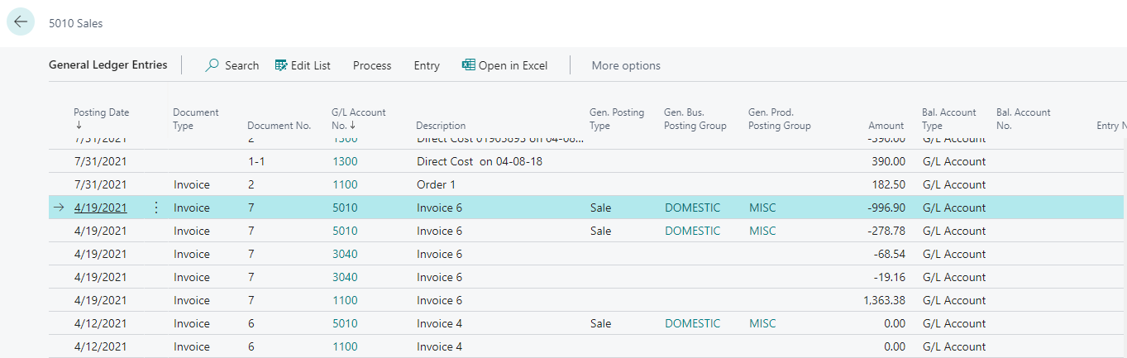Click the Excel icon in toolbar
Viewport: 1127px width, 358px height.
pyautogui.click(x=469, y=65)
